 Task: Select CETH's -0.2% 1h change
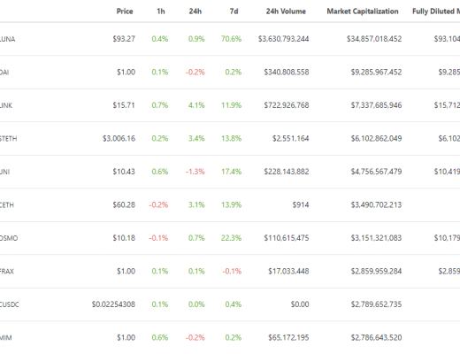pyautogui.click(x=158, y=204)
